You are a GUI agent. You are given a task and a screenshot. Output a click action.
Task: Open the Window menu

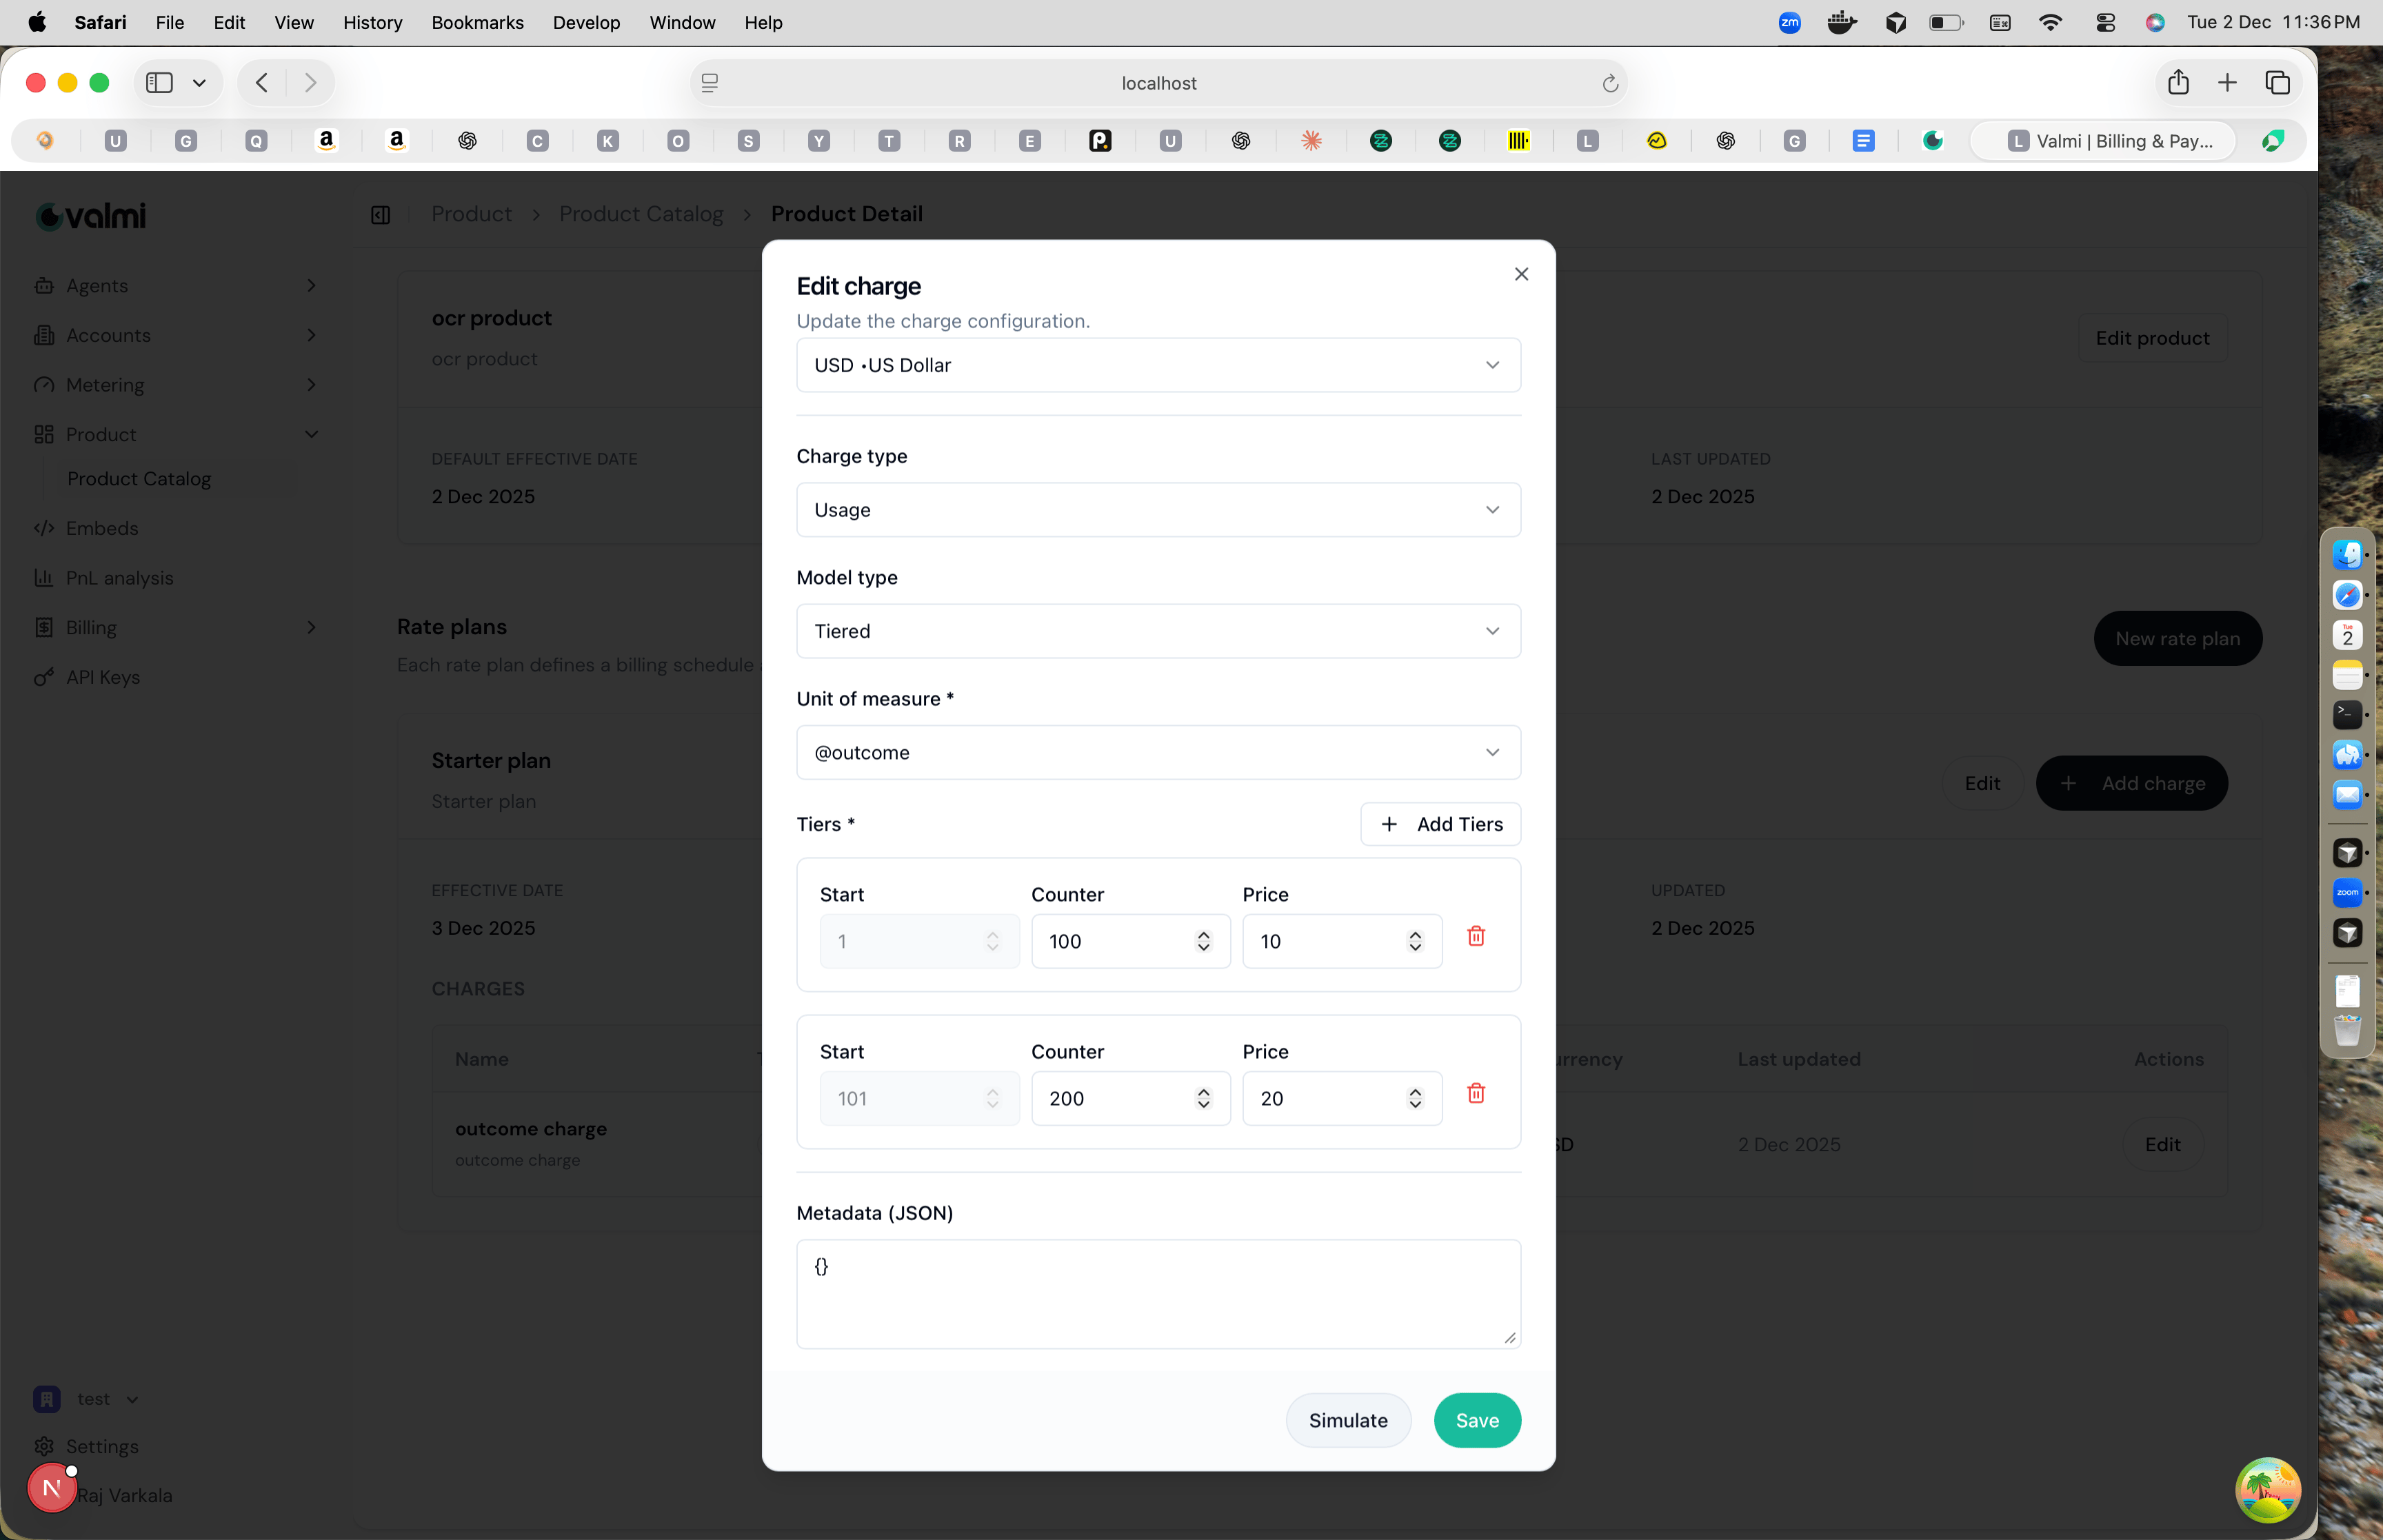click(x=682, y=22)
